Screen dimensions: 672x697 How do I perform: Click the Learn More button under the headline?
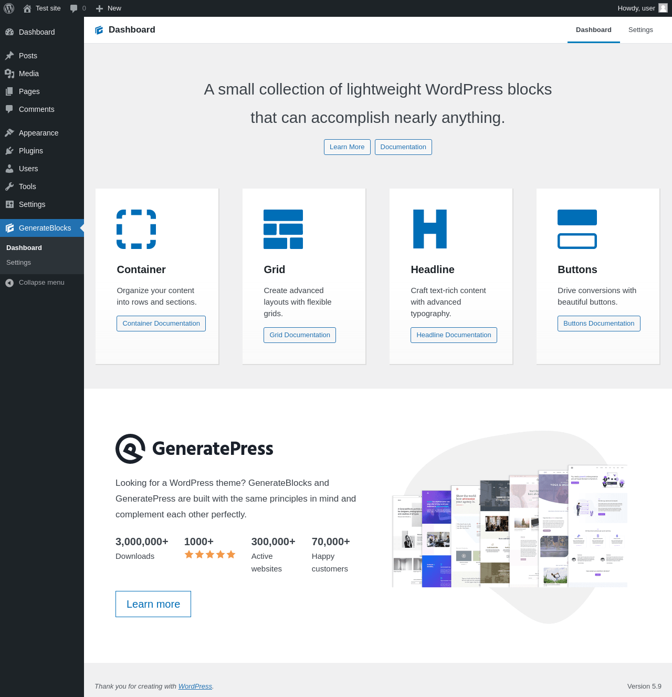click(347, 147)
